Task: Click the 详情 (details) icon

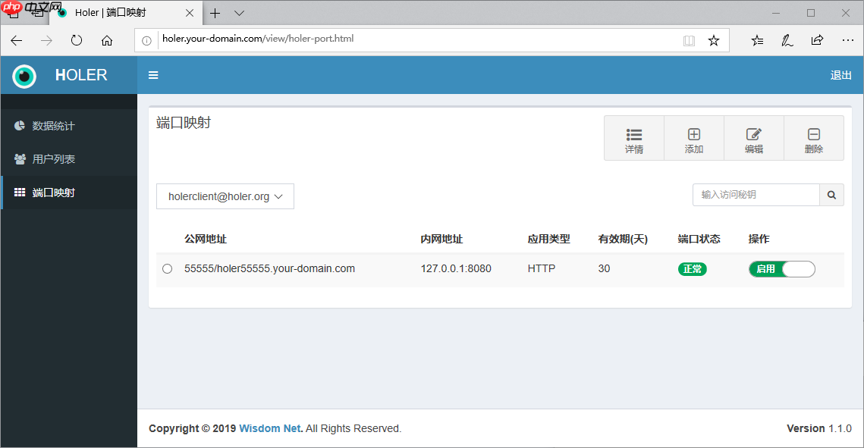Action: 633,137
